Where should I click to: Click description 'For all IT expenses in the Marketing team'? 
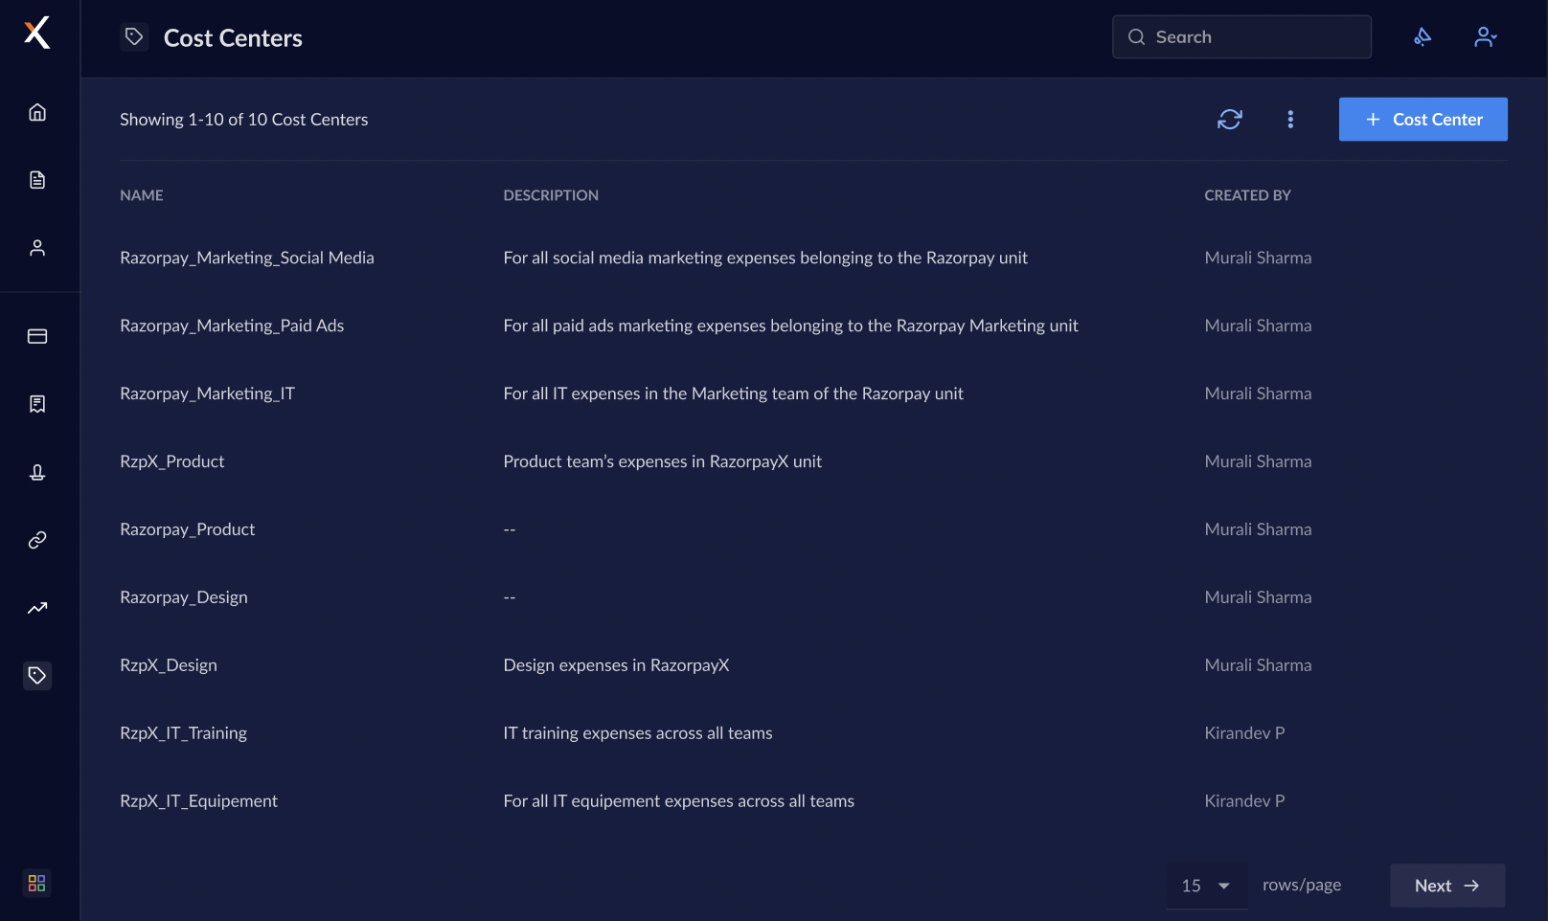click(x=734, y=393)
